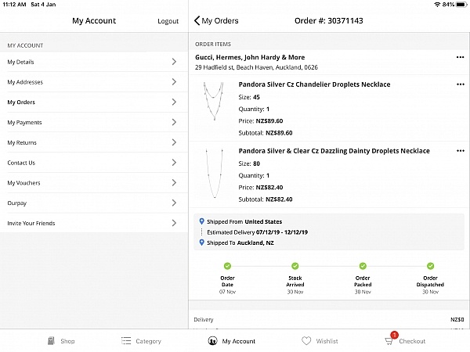This screenshot has height=352, width=470.
Task: Open the Shop tab icon
Action: pyautogui.click(x=50, y=341)
